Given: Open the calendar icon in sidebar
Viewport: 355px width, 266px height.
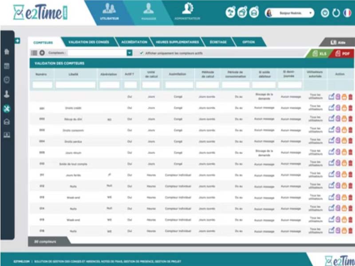Looking at the screenshot, I should (7, 66).
